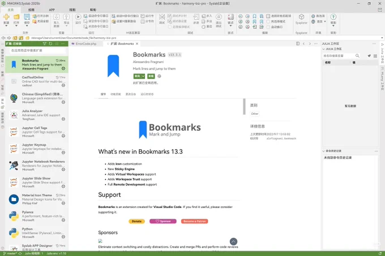Image resolution: width=385 pixels, height=256 pixels.
Task: Click the Become a Patron button
Action: 194,221
